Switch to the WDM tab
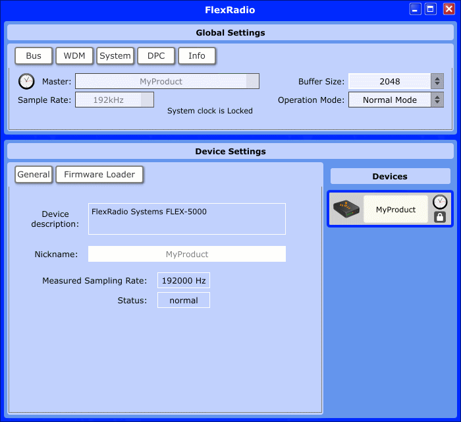Image resolution: width=461 pixels, height=422 pixels. point(74,55)
